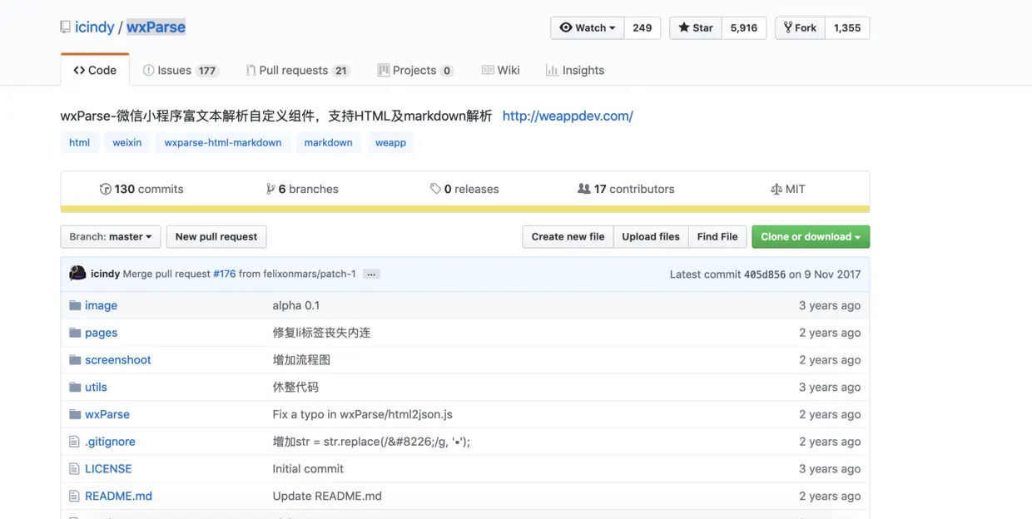Click the folder icon for wxParse
Image resolution: width=1032 pixels, height=519 pixels.
tap(75, 414)
